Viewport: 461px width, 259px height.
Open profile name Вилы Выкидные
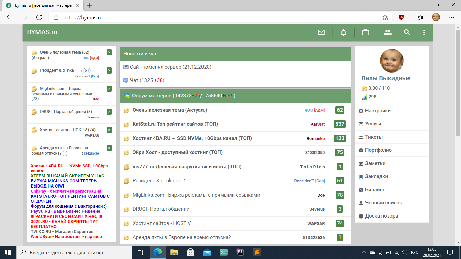pos(386,78)
